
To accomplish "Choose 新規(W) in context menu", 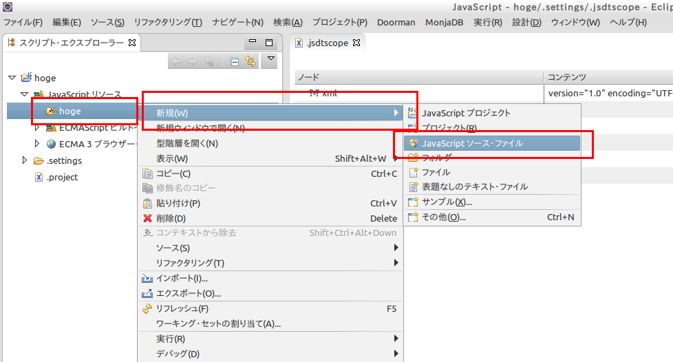I will [271, 113].
